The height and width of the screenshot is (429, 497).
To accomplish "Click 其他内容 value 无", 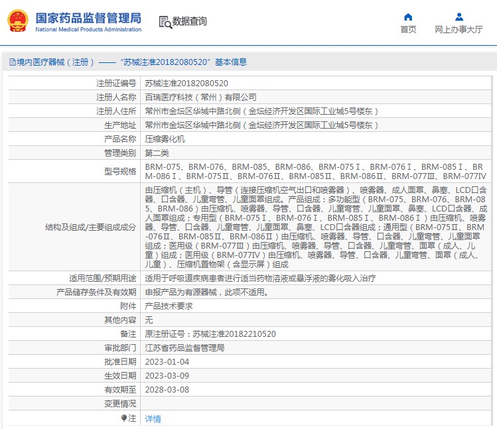I will [x=149, y=320].
